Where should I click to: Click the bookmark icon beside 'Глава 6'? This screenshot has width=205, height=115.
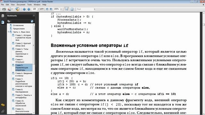tap(13, 73)
